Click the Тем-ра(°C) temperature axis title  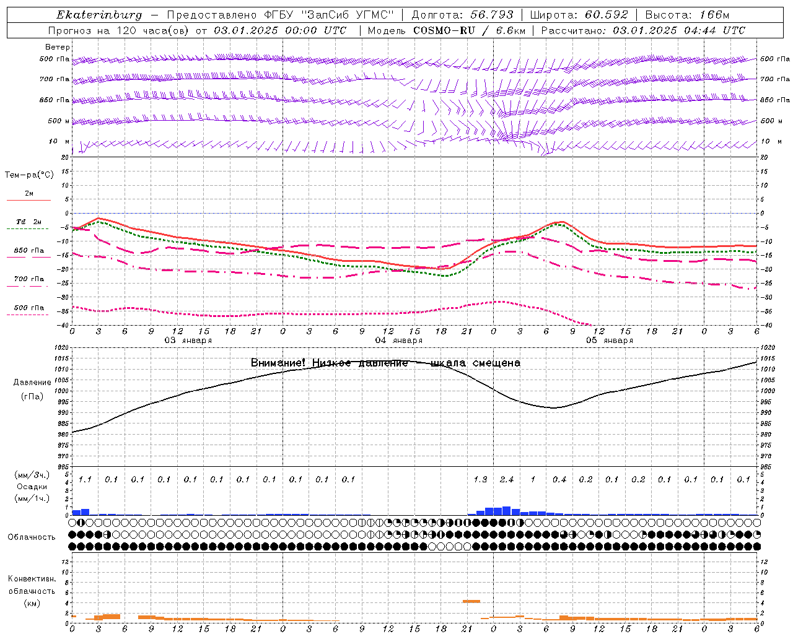pyautogui.click(x=29, y=175)
